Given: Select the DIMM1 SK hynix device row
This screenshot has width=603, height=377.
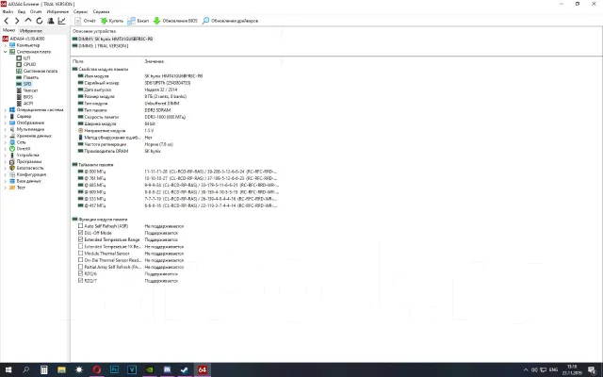Looking at the screenshot, I should tap(112, 39).
